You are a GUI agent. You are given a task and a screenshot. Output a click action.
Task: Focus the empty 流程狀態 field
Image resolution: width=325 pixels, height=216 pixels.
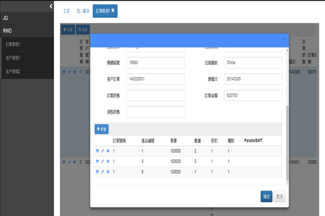155,112
